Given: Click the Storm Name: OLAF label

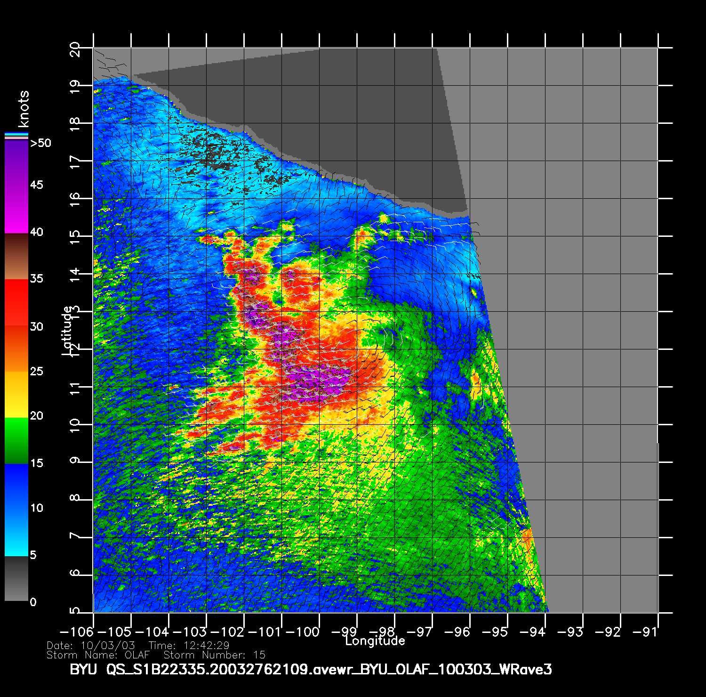Looking at the screenshot, I should point(98,655).
